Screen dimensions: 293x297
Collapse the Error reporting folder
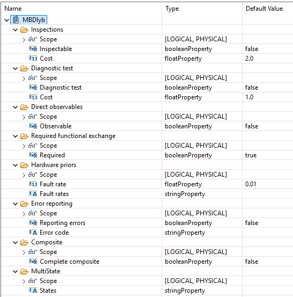(16, 204)
